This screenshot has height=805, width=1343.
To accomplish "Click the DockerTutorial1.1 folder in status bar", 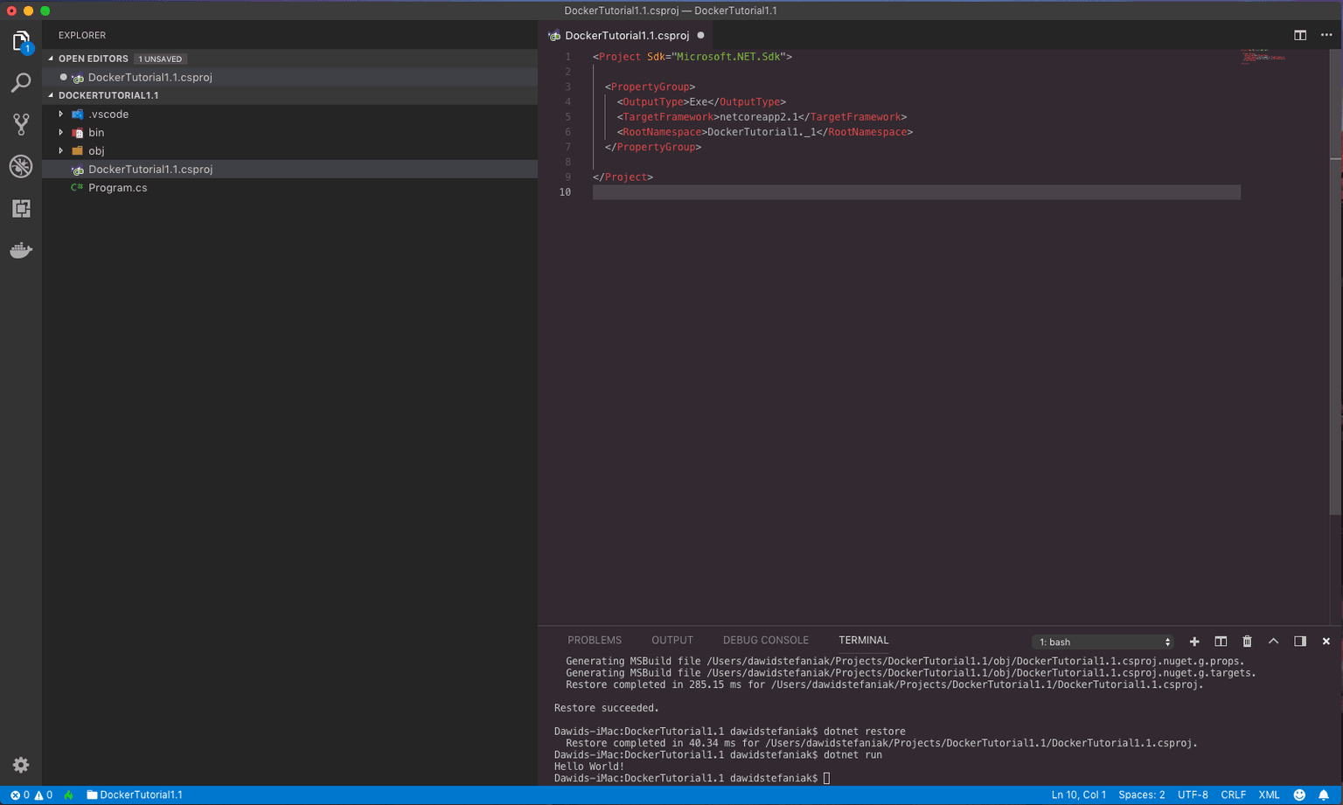I will point(135,795).
